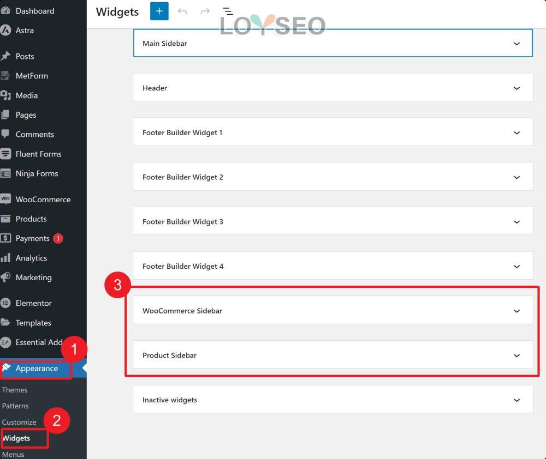Click the Analytics bar chart icon
Viewport: 546px width, 459px height.
click(5, 258)
